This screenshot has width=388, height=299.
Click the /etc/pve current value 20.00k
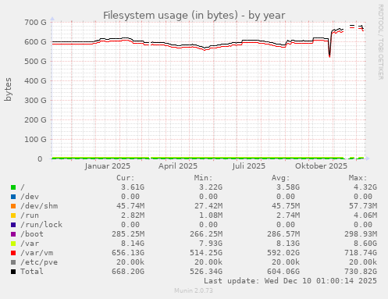[130, 262]
